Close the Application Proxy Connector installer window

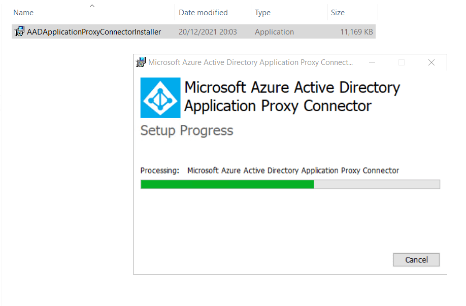[431, 62]
